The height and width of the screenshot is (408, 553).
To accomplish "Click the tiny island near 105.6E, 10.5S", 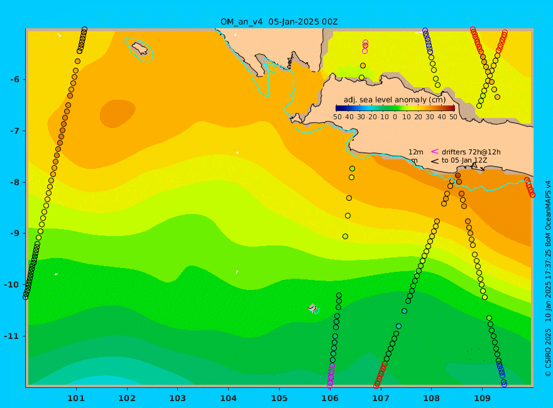I will pyautogui.click(x=313, y=308).
